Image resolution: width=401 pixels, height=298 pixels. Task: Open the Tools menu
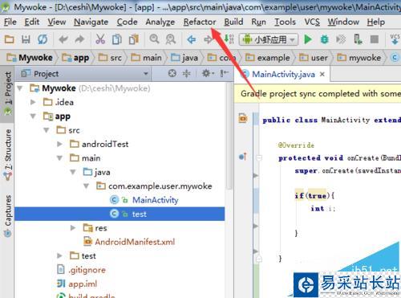285,22
